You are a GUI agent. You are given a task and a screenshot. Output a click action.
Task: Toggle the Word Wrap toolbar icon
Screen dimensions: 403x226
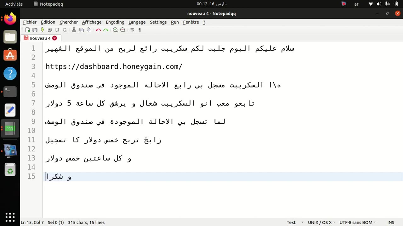(132, 30)
